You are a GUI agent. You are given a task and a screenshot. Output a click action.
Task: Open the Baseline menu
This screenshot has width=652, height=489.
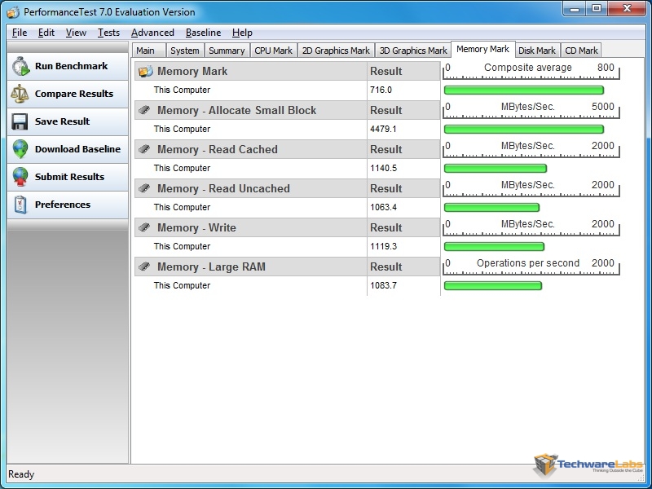203,33
